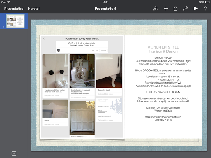Tap the Herstel undo button
The height and width of the screenshot is (158, 211).
click(34, 9)
